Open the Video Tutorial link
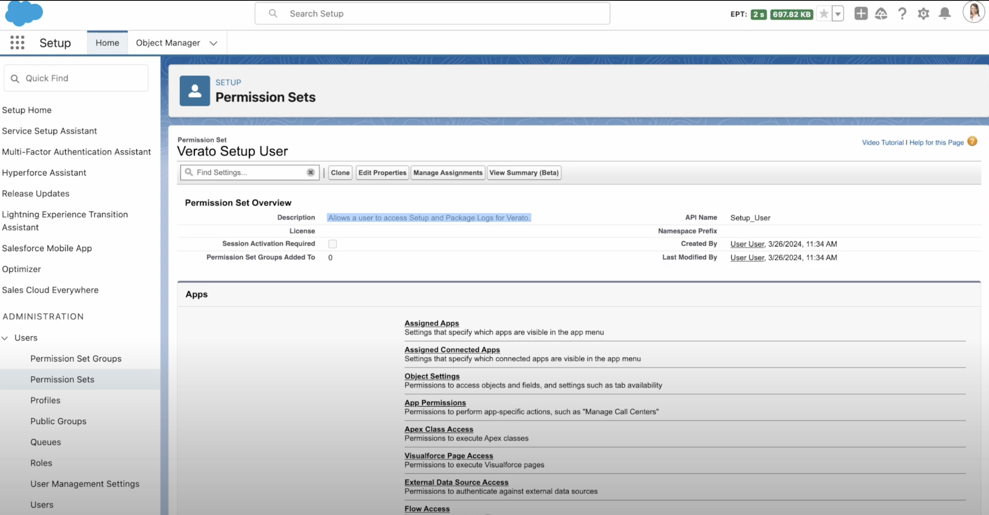 coord(883,142)
